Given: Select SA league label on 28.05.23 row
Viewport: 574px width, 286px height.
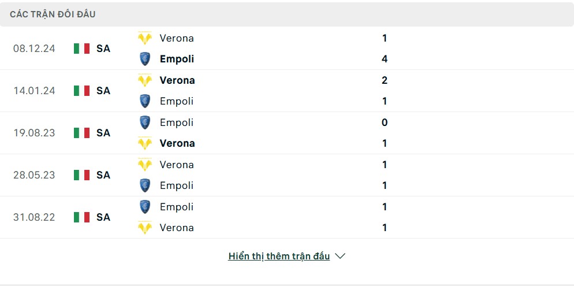Looking at the screenshot, I should (103, 175).
